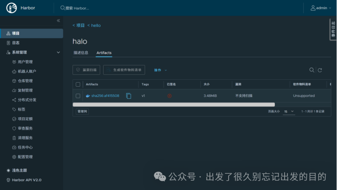
Task: Click the 日志 log icon
Action: 9,43
